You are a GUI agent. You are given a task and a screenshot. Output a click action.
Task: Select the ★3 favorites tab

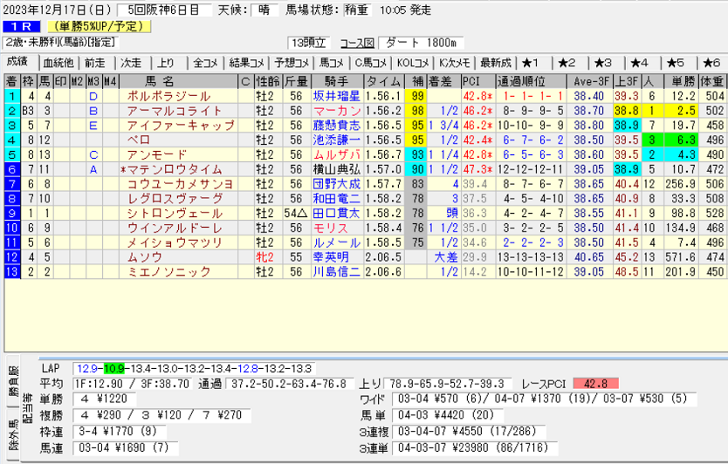[603, 62]
